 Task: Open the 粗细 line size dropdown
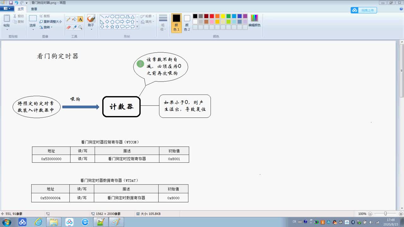(163, 23)
